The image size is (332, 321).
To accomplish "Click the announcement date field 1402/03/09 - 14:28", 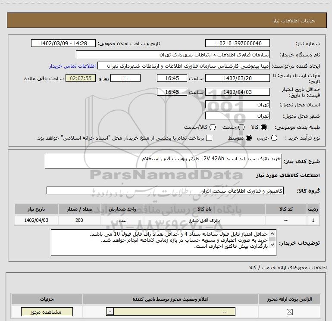I will point(63,43).
